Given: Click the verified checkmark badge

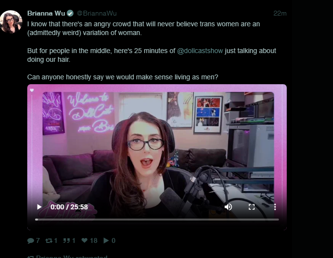Looking at the screenshot, I should pos(70,13).
